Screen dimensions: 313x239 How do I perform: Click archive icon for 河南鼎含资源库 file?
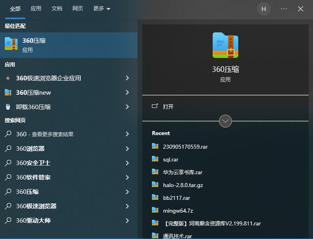155,223
